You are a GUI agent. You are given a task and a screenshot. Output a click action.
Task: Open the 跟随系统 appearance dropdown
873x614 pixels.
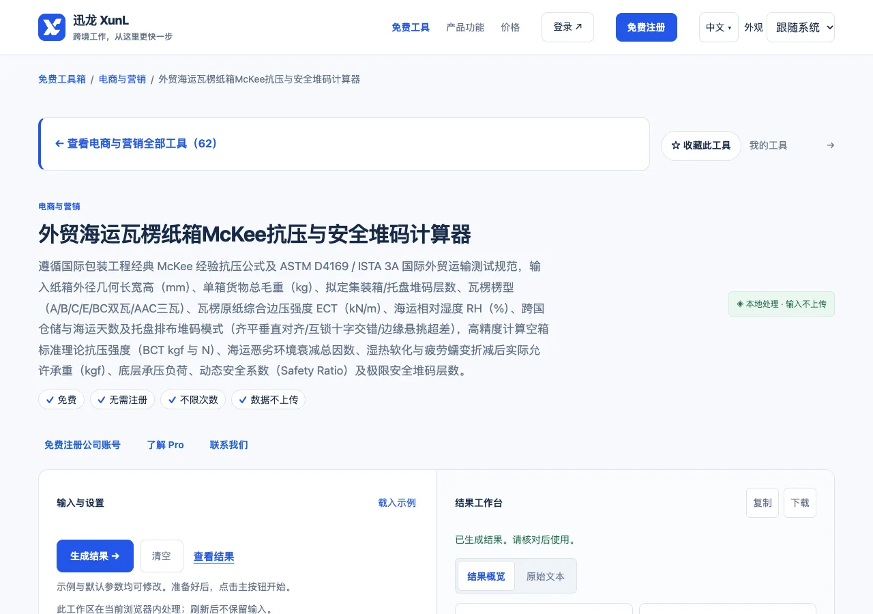click(801, 27)
